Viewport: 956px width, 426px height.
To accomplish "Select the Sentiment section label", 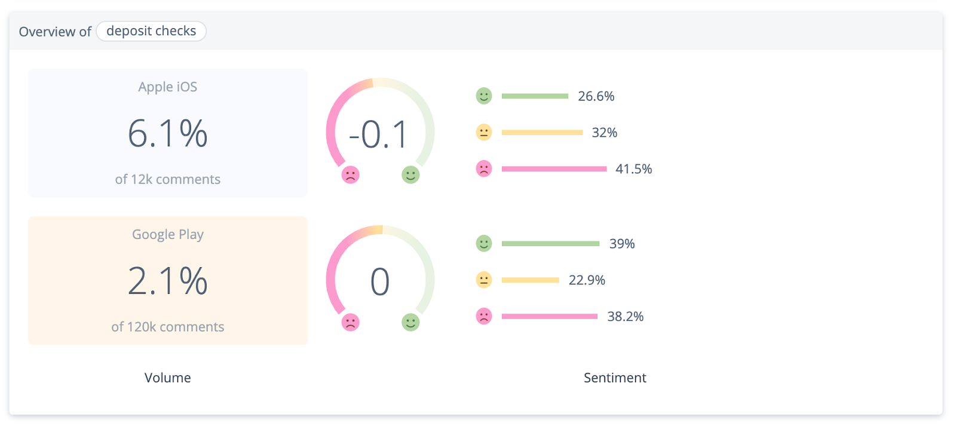I will point(614,377).
